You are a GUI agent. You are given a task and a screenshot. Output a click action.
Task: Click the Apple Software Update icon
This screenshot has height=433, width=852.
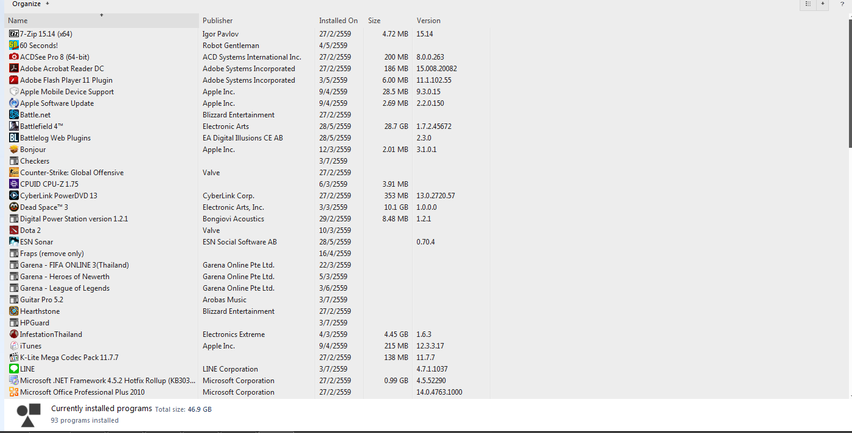point(14,103)
